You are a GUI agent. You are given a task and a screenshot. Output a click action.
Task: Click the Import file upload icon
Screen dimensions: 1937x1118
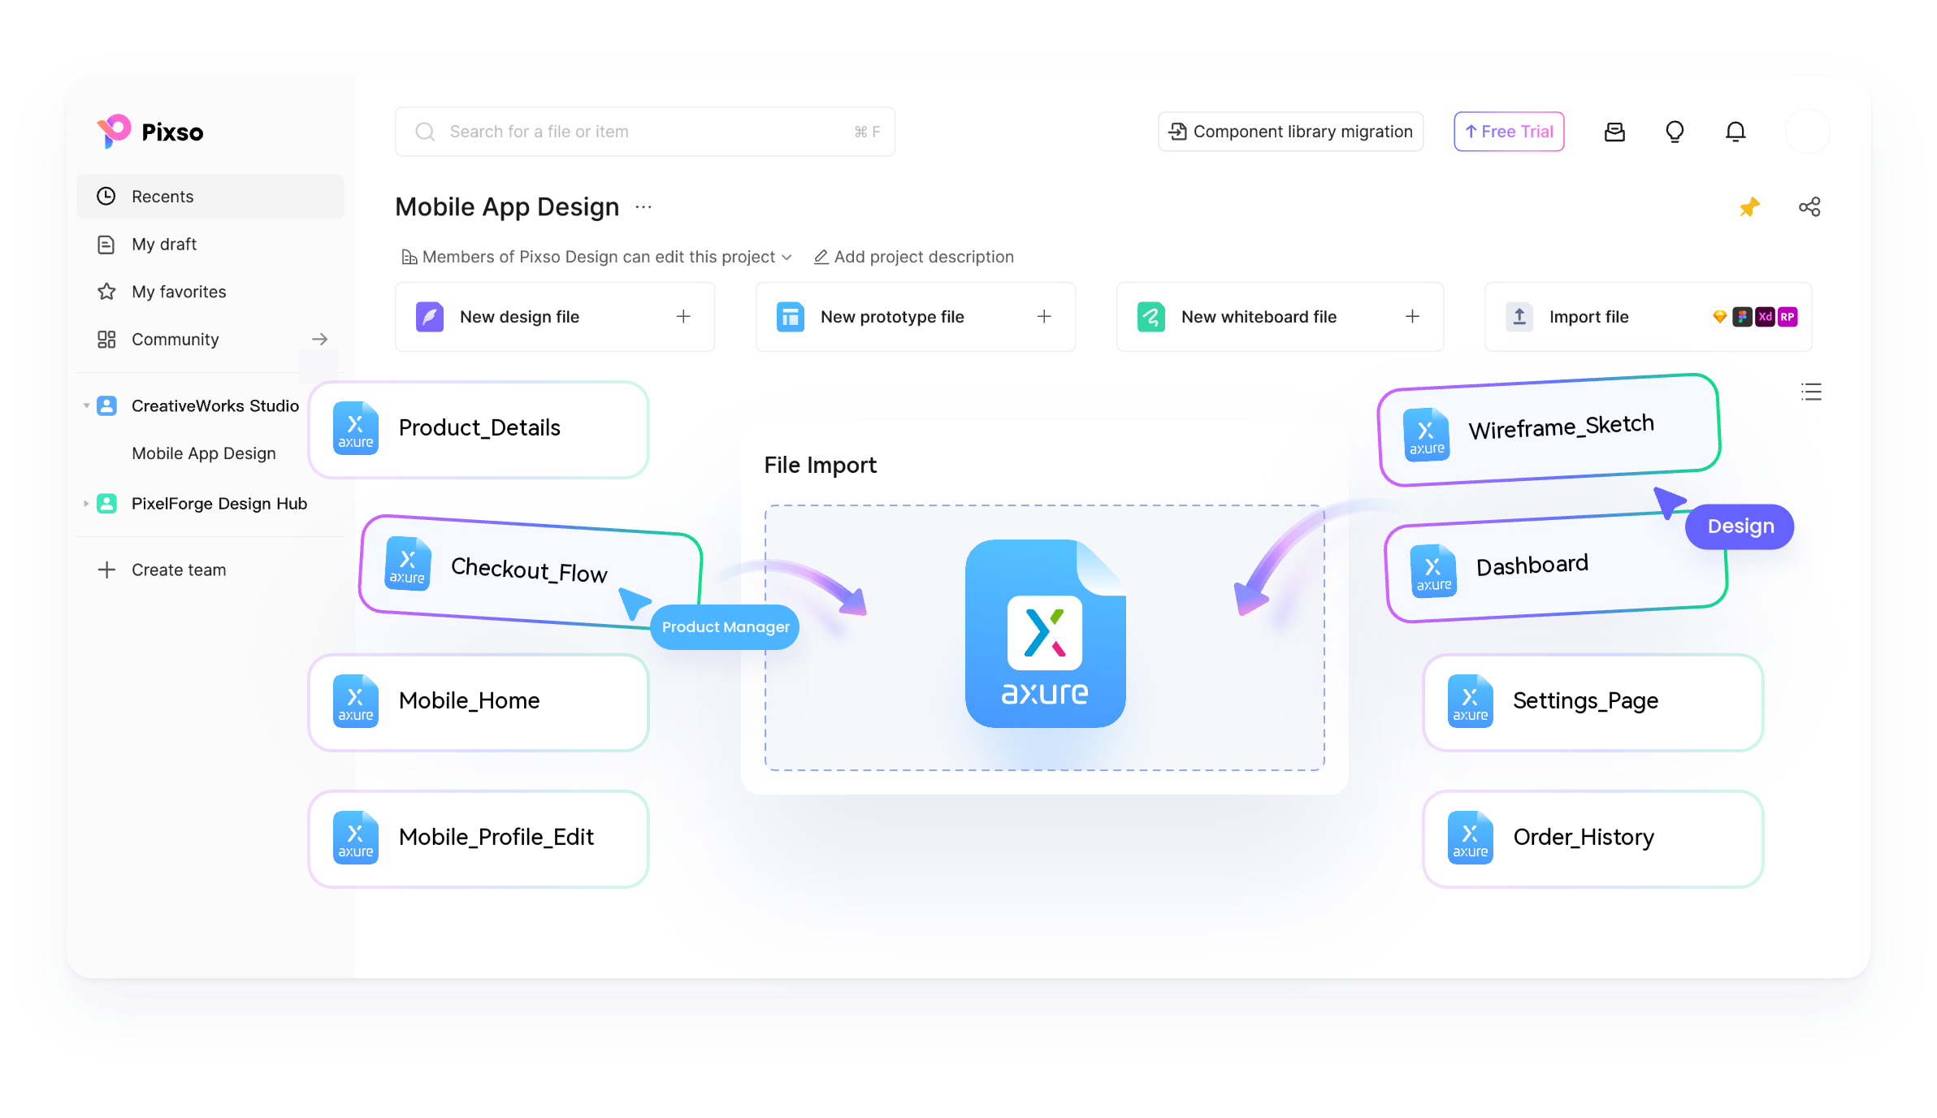(x=1519, y=317)
